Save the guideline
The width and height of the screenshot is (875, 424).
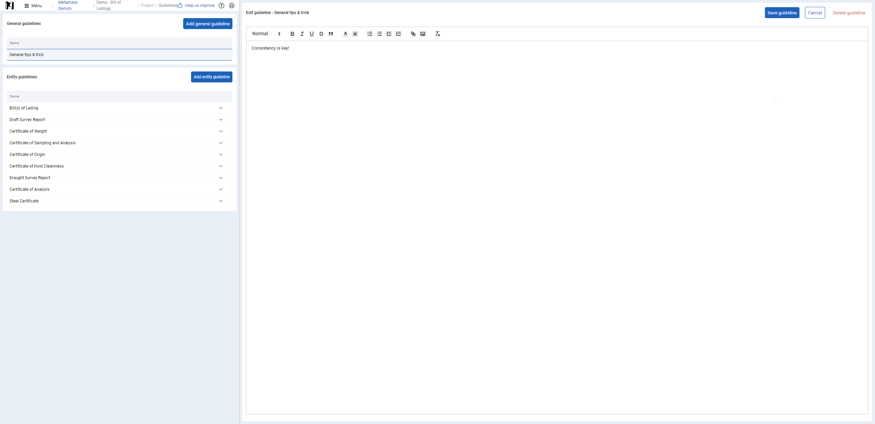click(782, 13)
